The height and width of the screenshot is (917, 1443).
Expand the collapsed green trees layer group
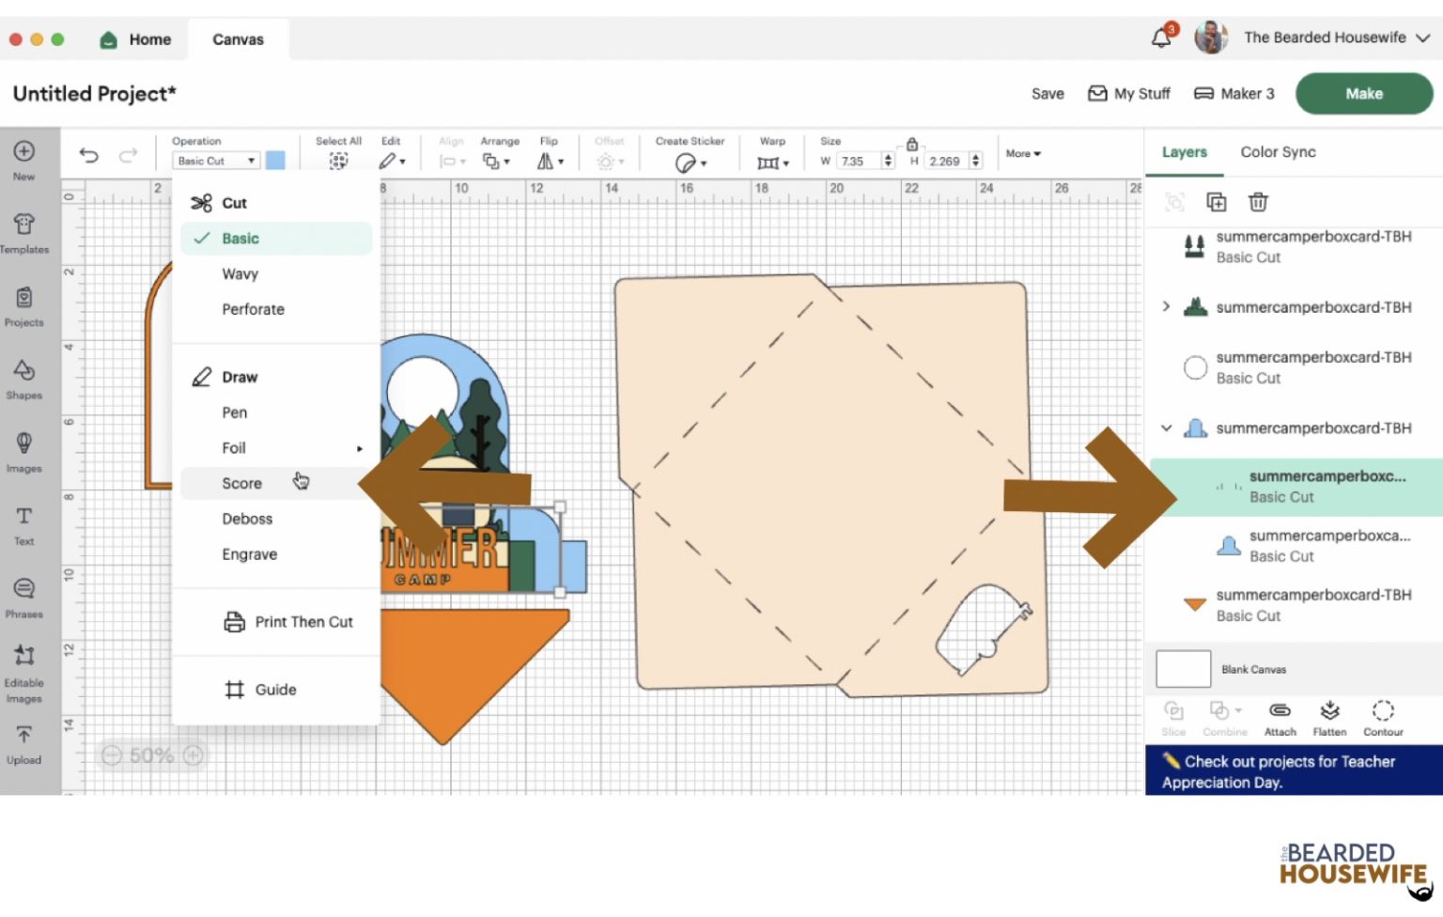(x=1166, y=307)
